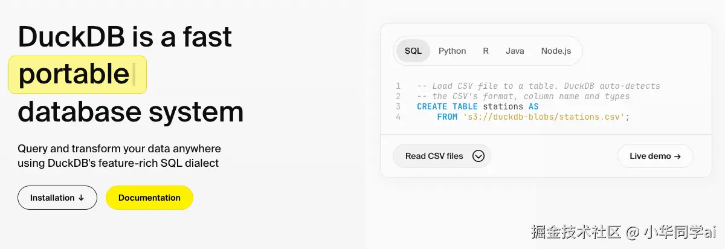Click the "DuckDB is a fast" heading

click(124, 37)
